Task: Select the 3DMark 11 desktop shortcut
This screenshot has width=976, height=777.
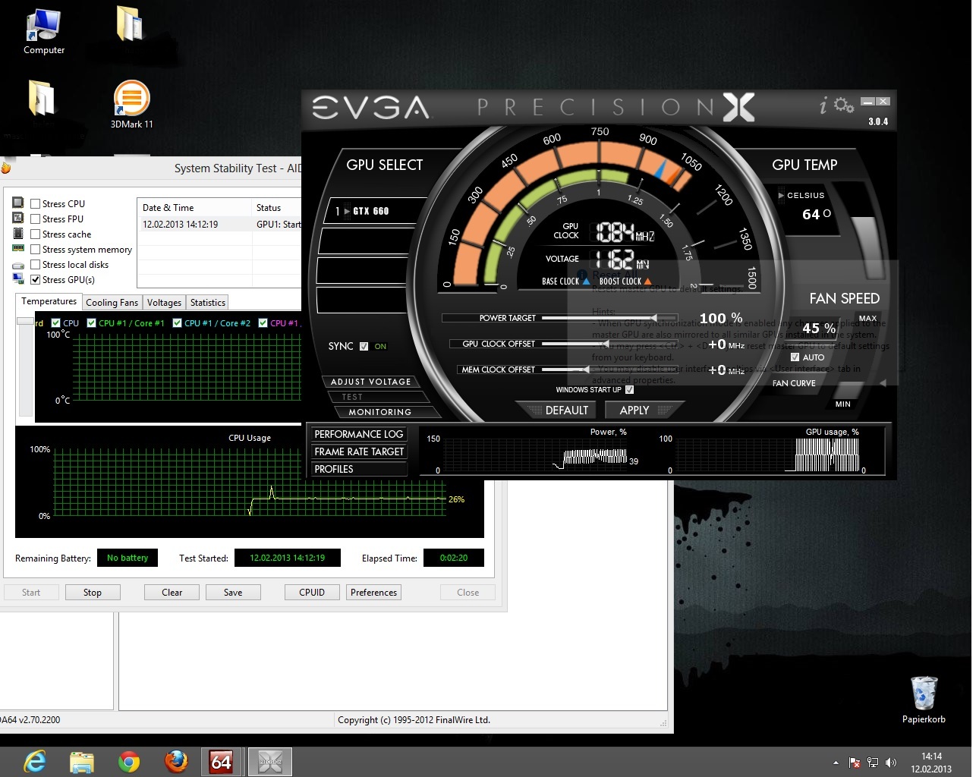Action: click(x=131, y=105)
